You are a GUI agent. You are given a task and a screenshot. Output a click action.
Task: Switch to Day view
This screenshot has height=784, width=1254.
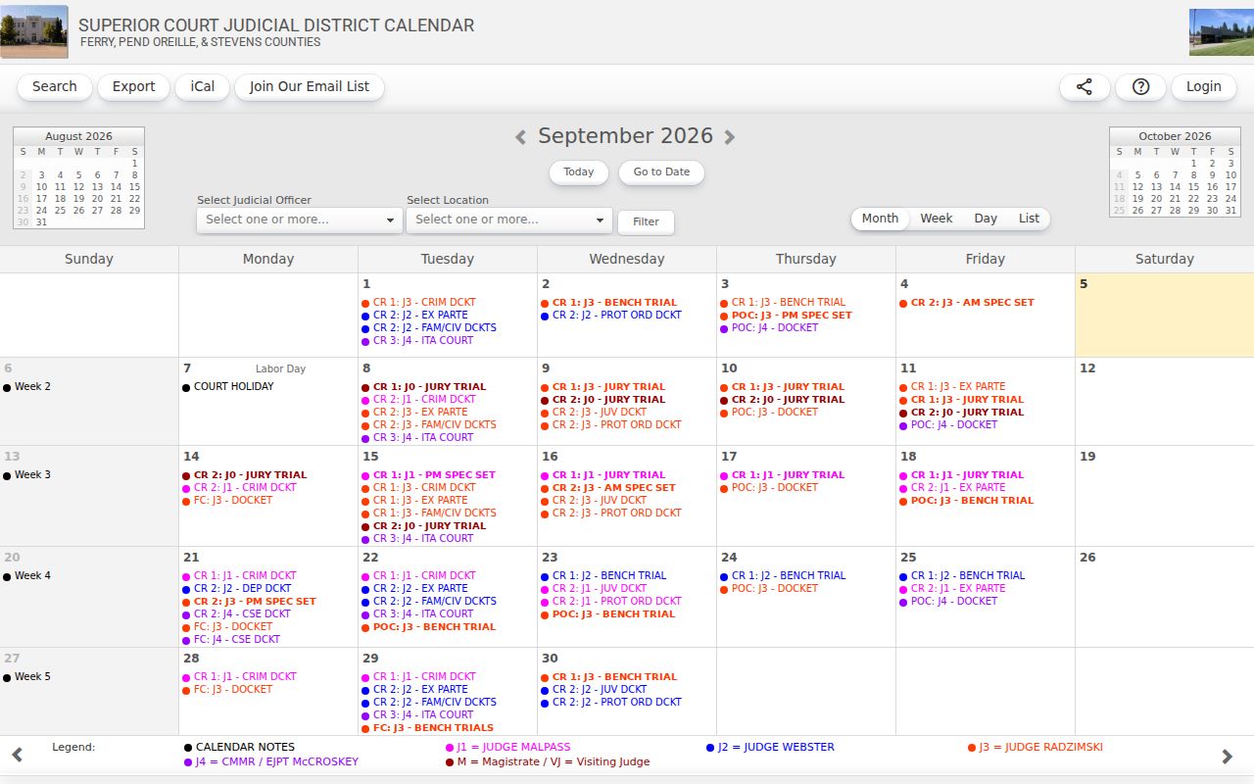(x=986, y=219)
